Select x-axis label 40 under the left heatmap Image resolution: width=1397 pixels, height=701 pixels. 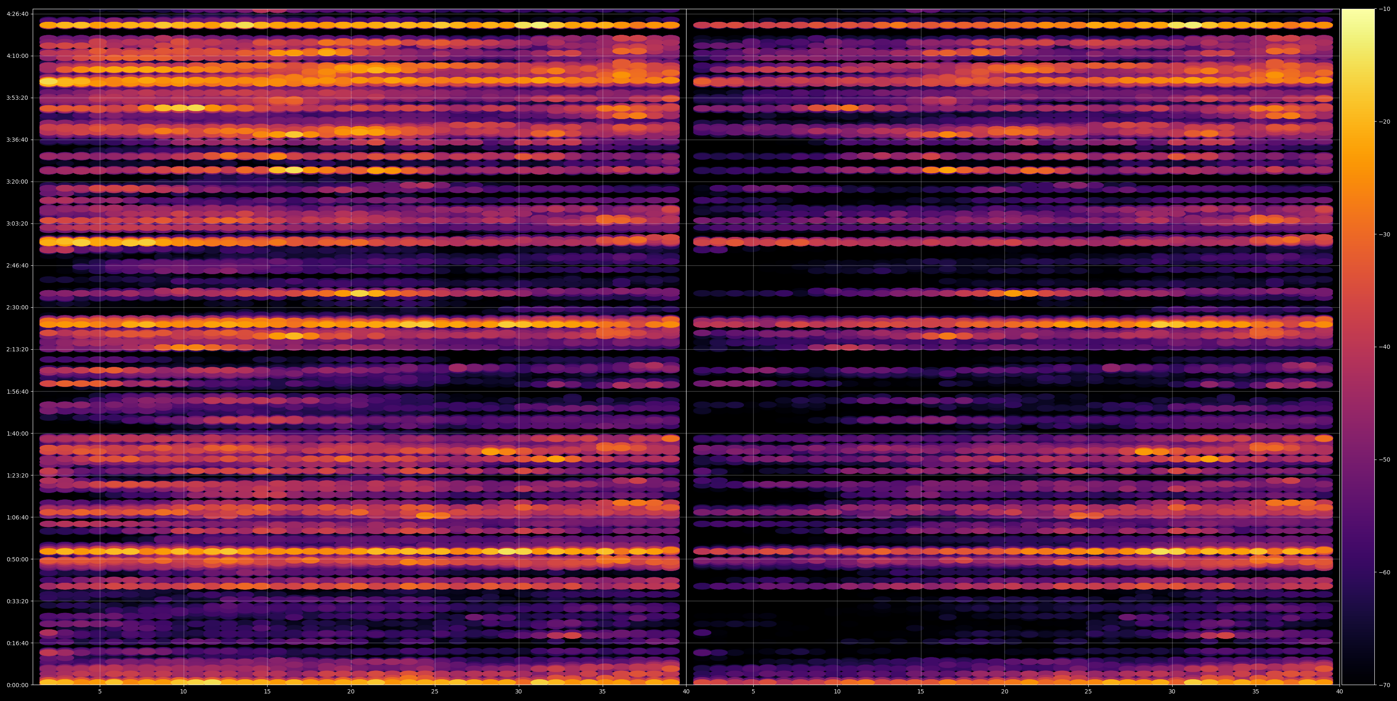(686, 692)
